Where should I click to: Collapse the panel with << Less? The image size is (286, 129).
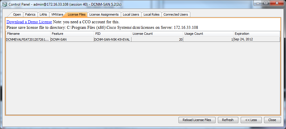coord(251,120)
